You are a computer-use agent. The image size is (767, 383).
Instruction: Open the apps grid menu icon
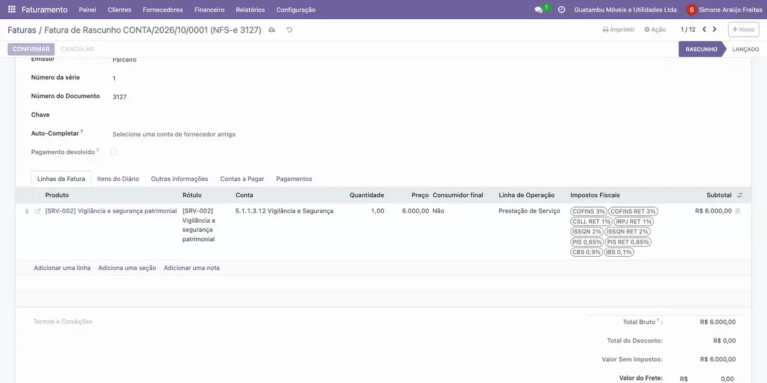[x=11, y=10]
